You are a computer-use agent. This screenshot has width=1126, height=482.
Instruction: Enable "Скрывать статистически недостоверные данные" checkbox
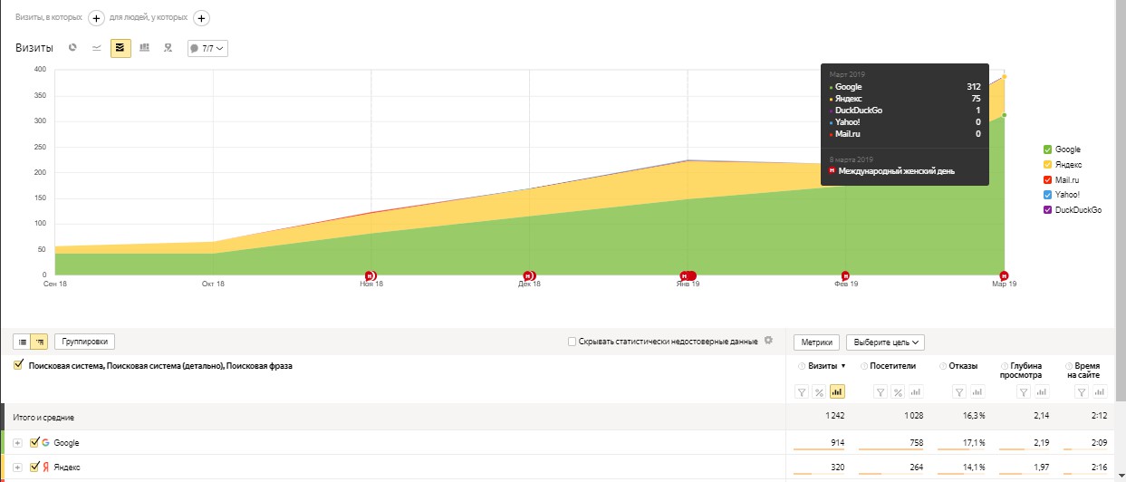(572, 342)
